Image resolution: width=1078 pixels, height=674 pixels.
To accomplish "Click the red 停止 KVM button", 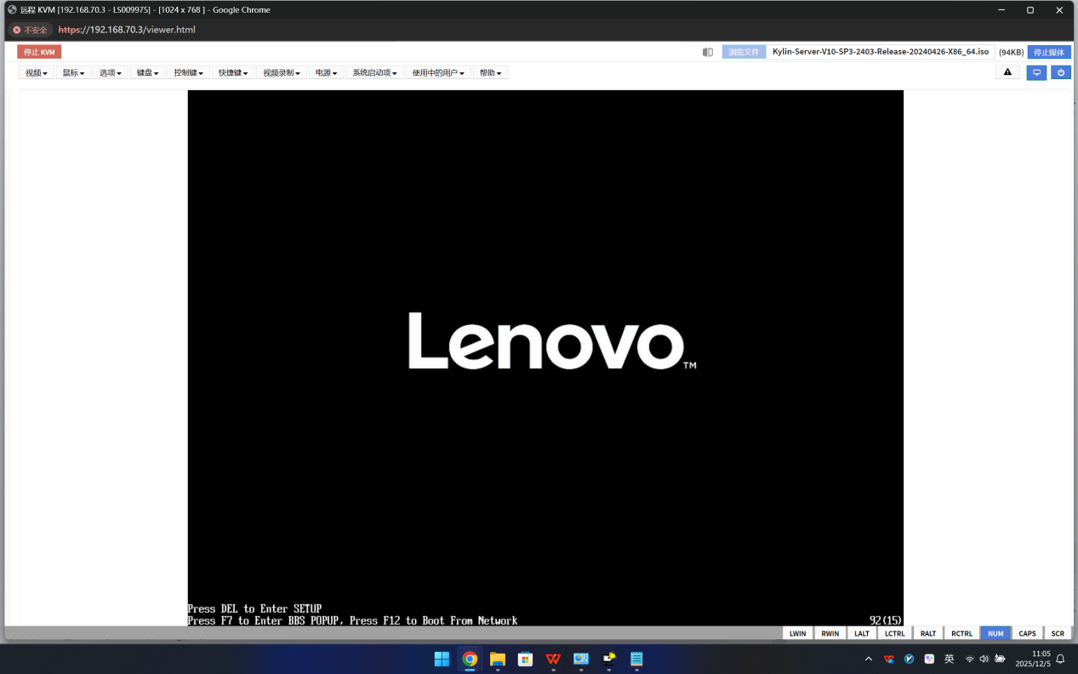I will click(39, 52).
